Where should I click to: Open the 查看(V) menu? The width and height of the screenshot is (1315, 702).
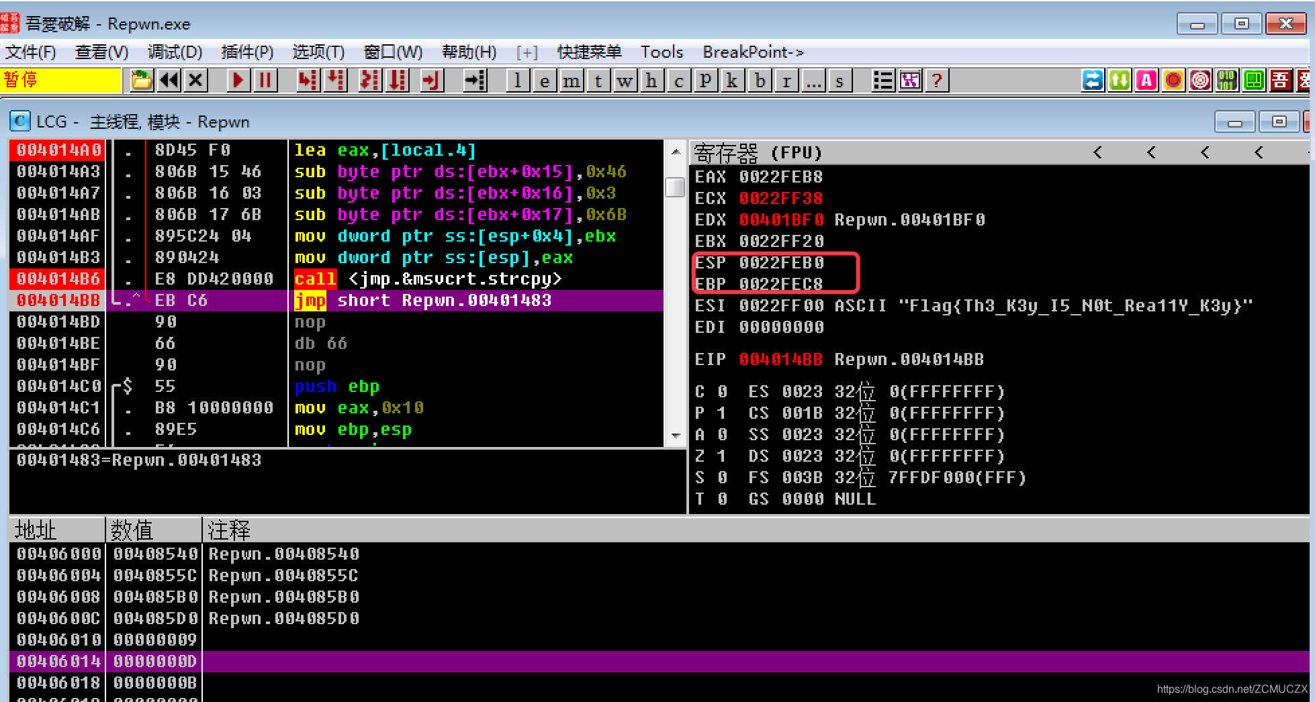[x=101, y=52]
